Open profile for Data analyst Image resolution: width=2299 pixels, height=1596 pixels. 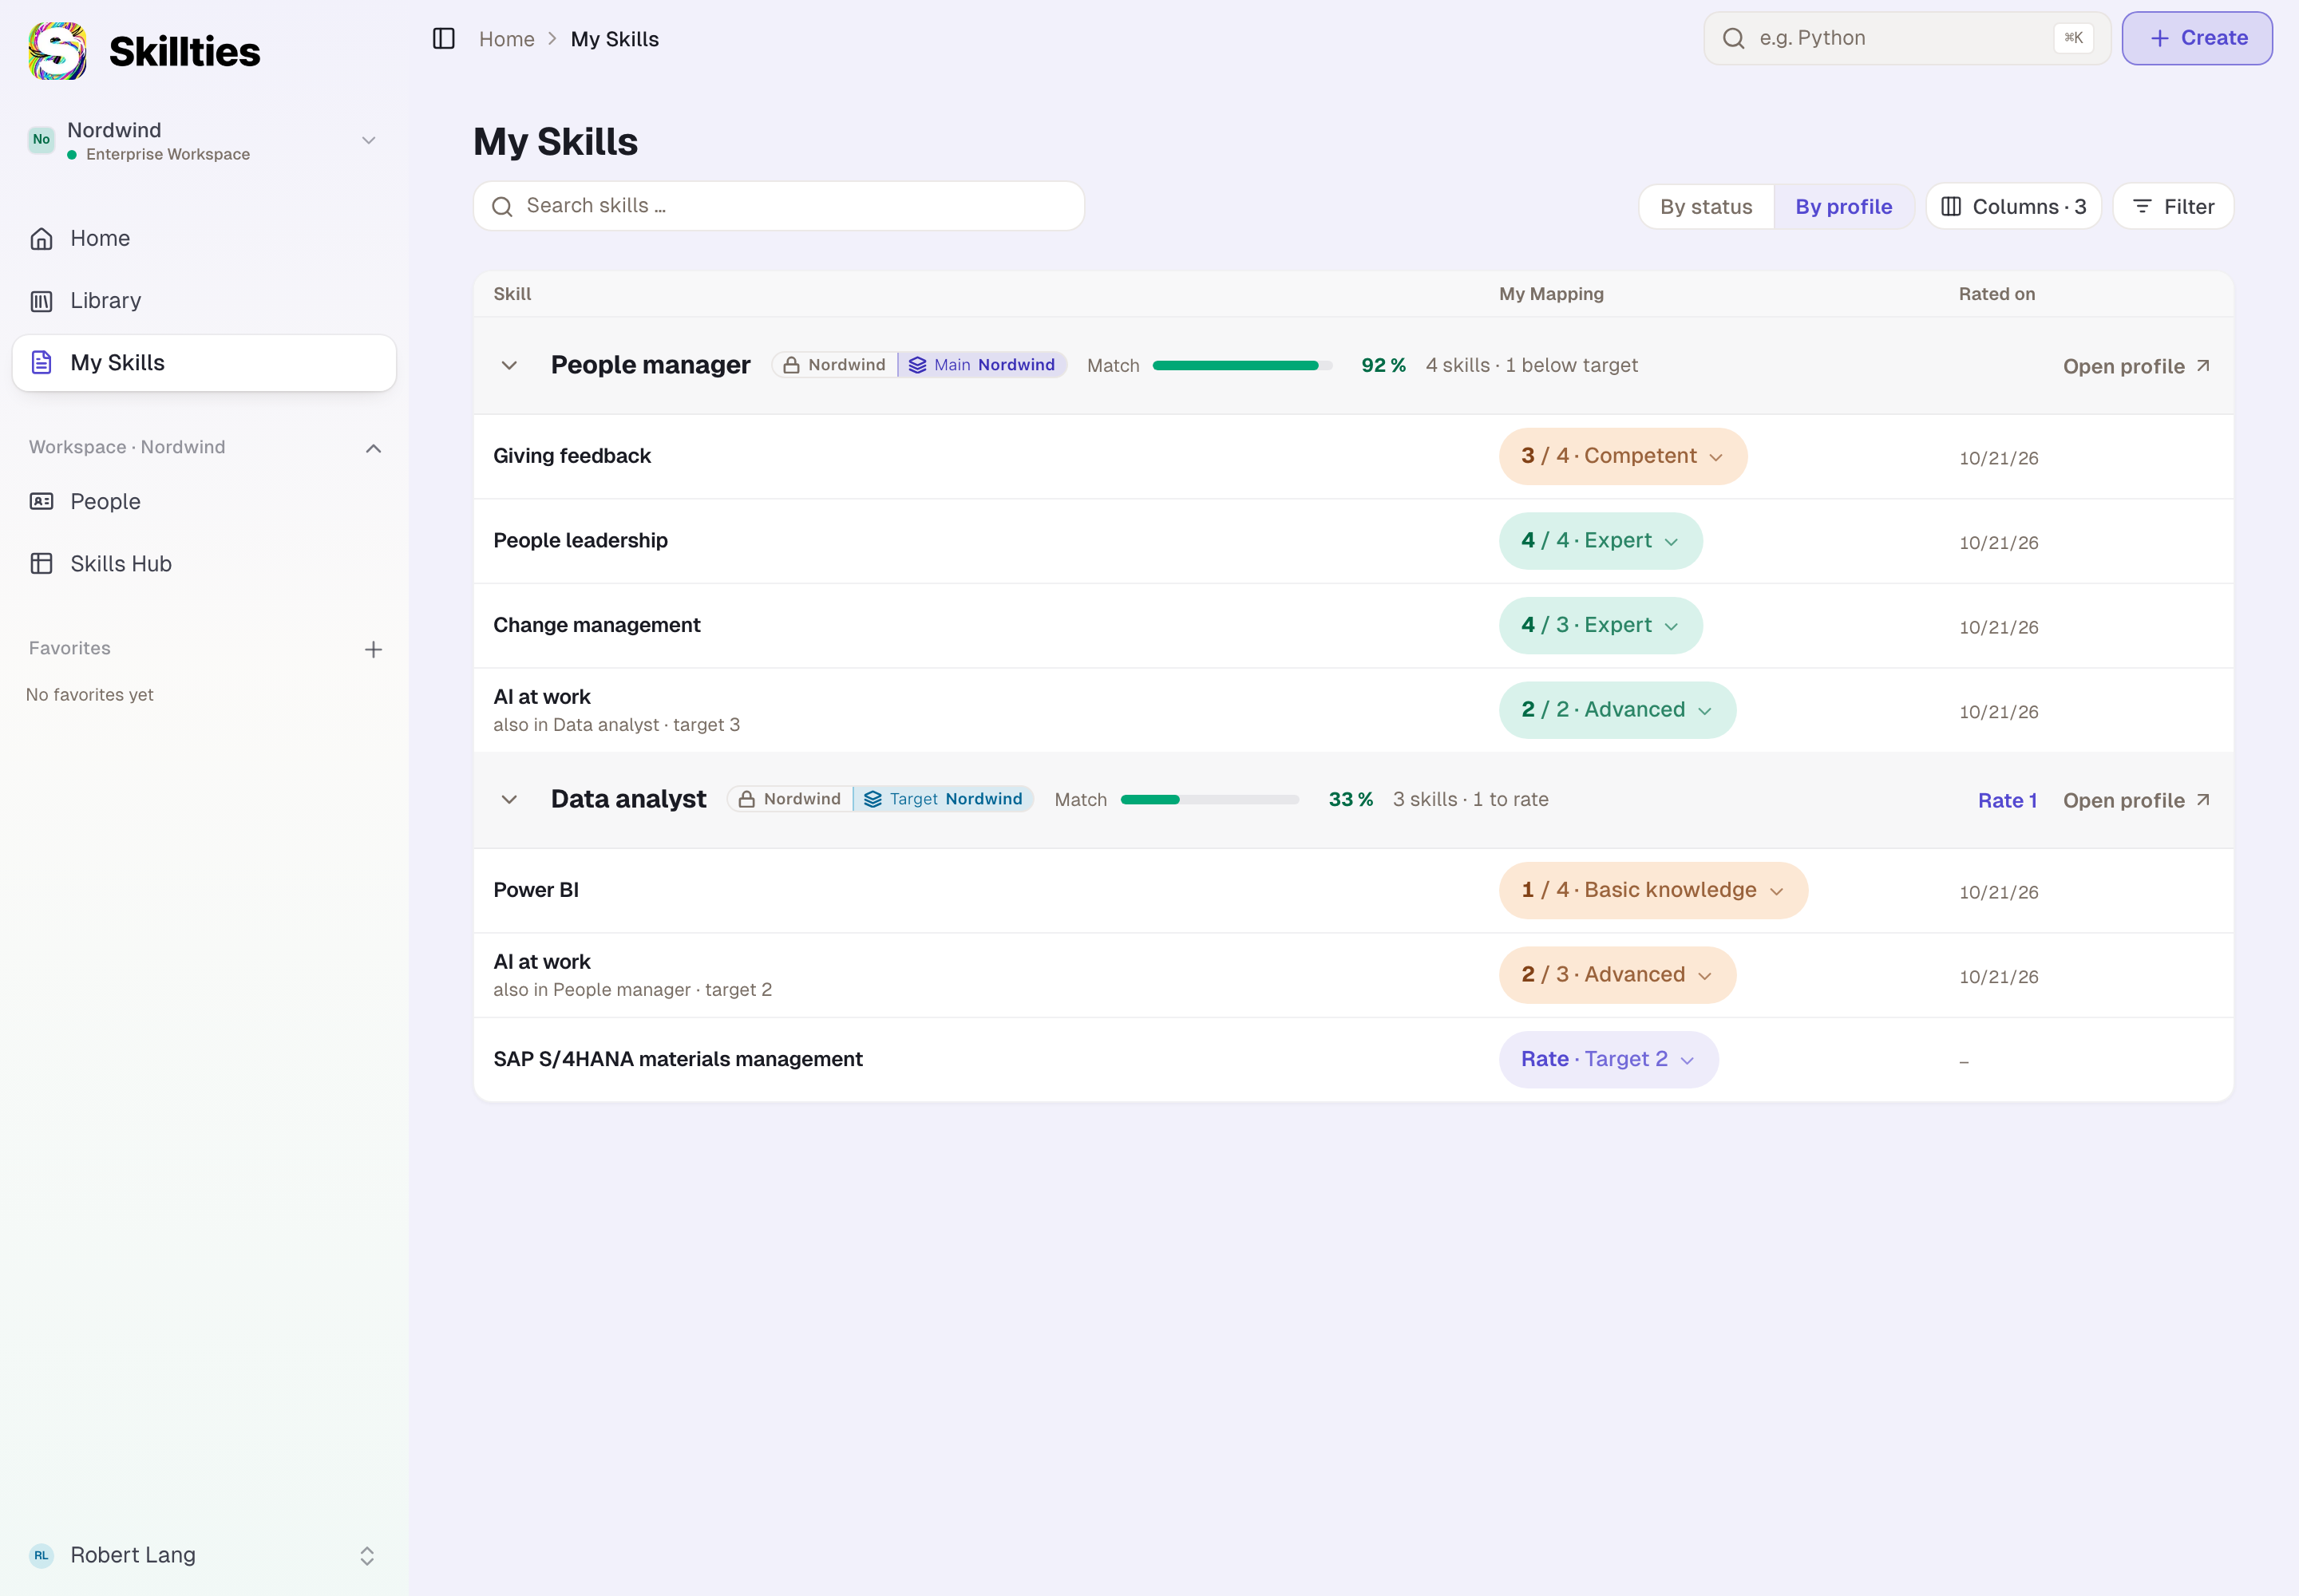[x=2136, y=800]
